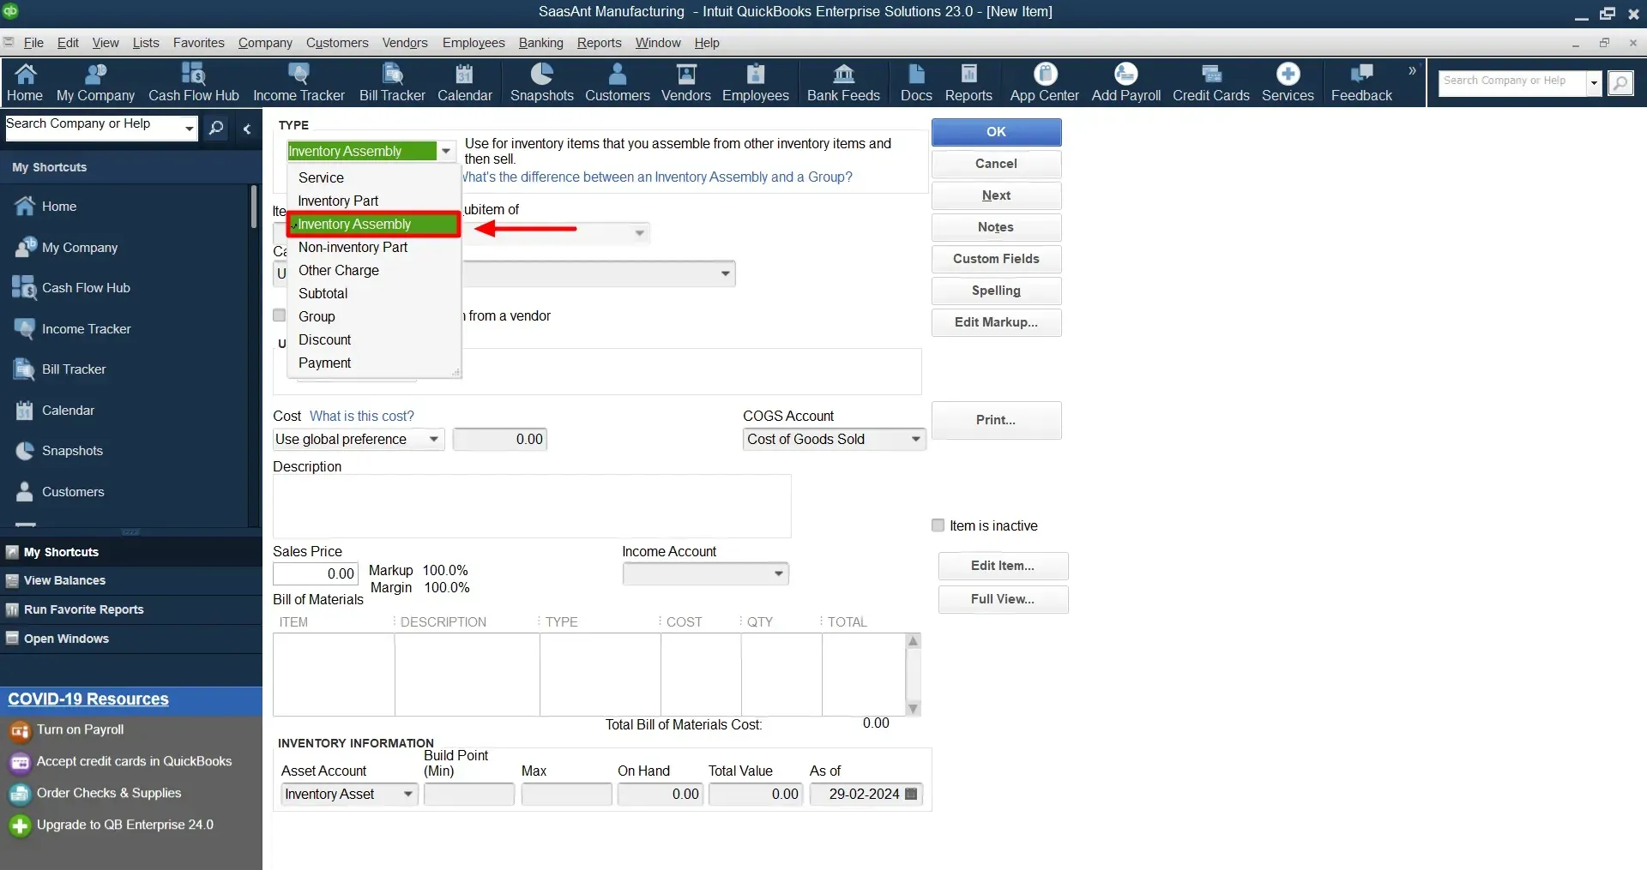This screenshot has width=1647, height=870.
Task: Open Calendar from the top icon bar
Action: click(x=464, y=83)
